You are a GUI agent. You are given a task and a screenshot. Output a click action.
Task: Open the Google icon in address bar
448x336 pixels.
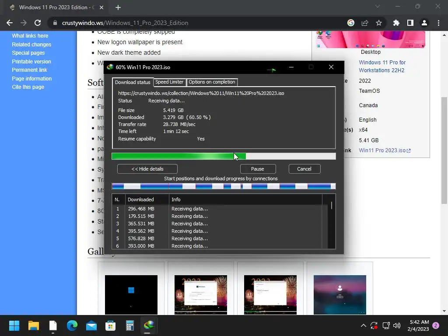click(351, 23)
